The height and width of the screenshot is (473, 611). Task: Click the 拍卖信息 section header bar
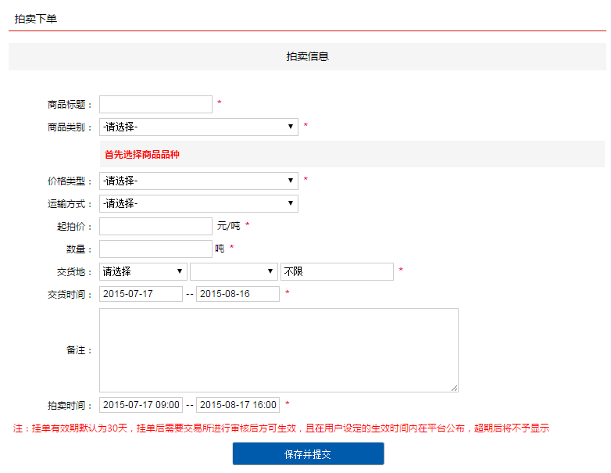[x=307, y=56]
